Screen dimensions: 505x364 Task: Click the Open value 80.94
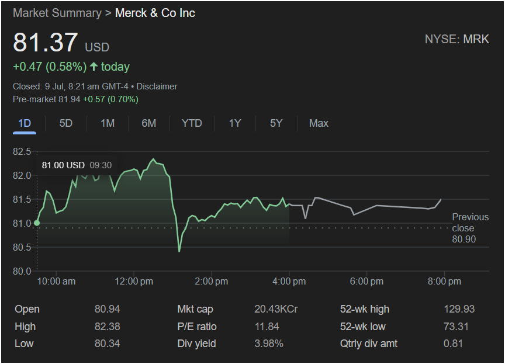point(107,309)
